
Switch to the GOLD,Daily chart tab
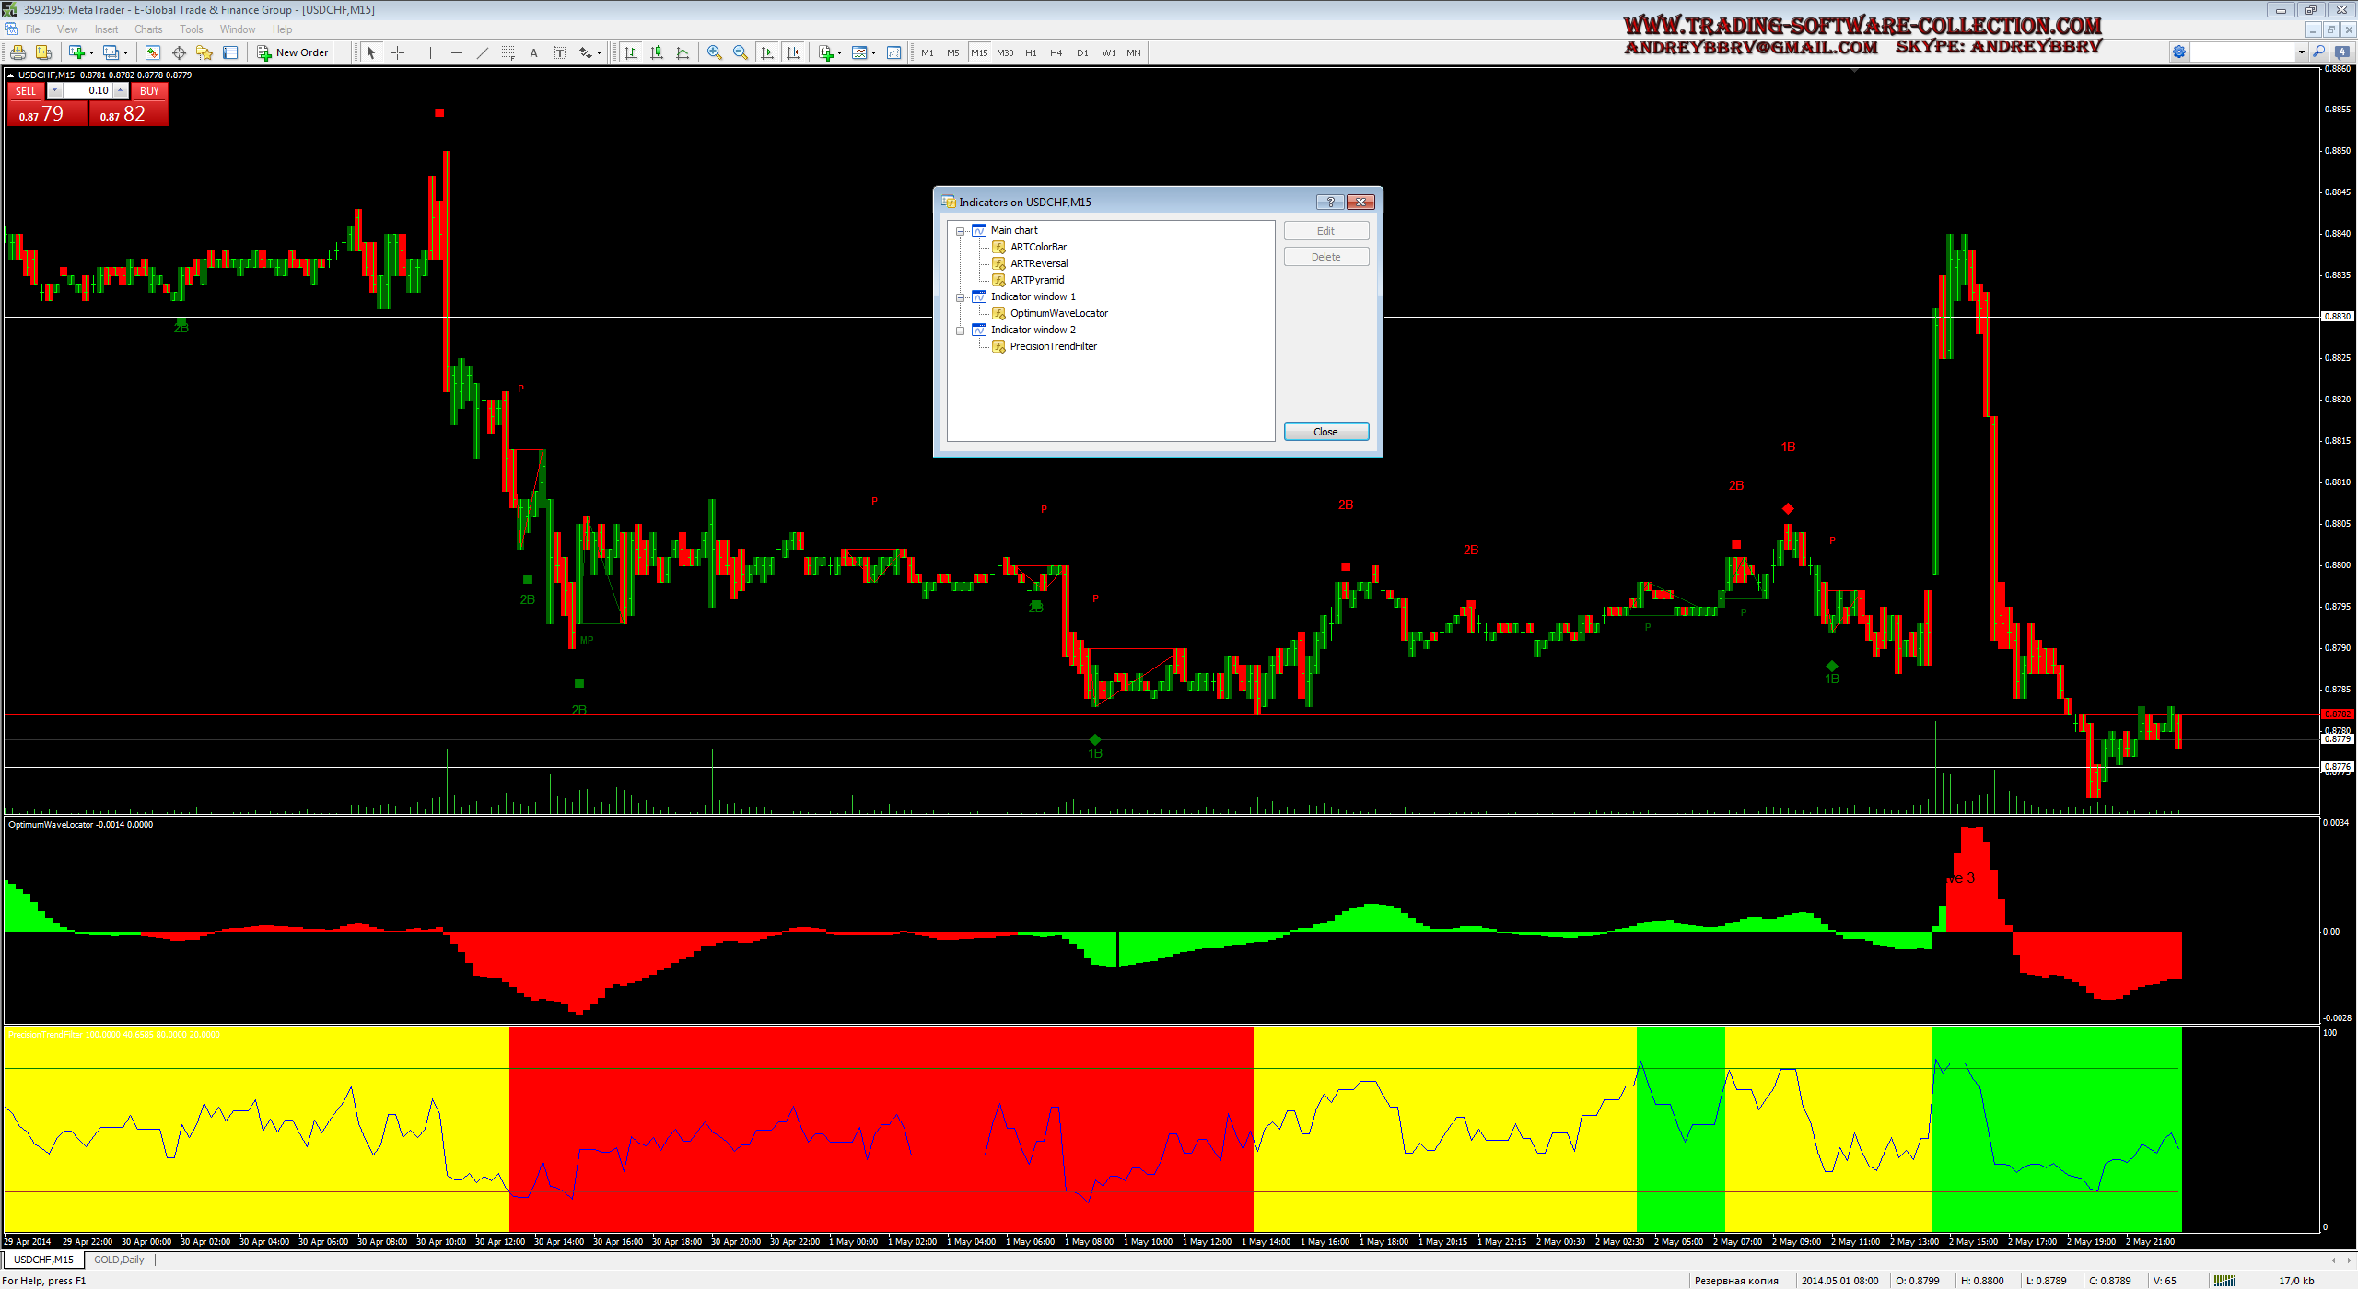click(x=119, y=1260)
